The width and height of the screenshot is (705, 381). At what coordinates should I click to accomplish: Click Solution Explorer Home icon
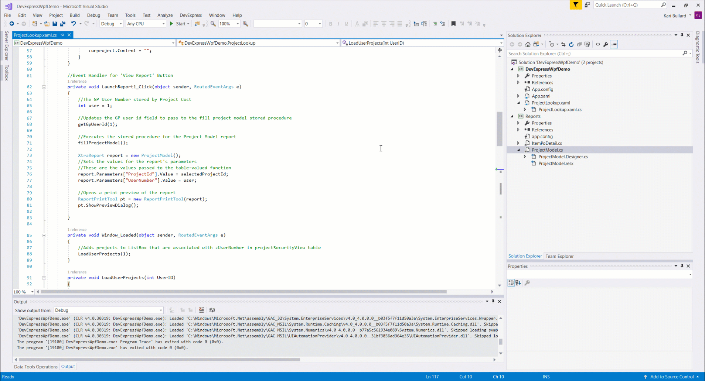528,44
